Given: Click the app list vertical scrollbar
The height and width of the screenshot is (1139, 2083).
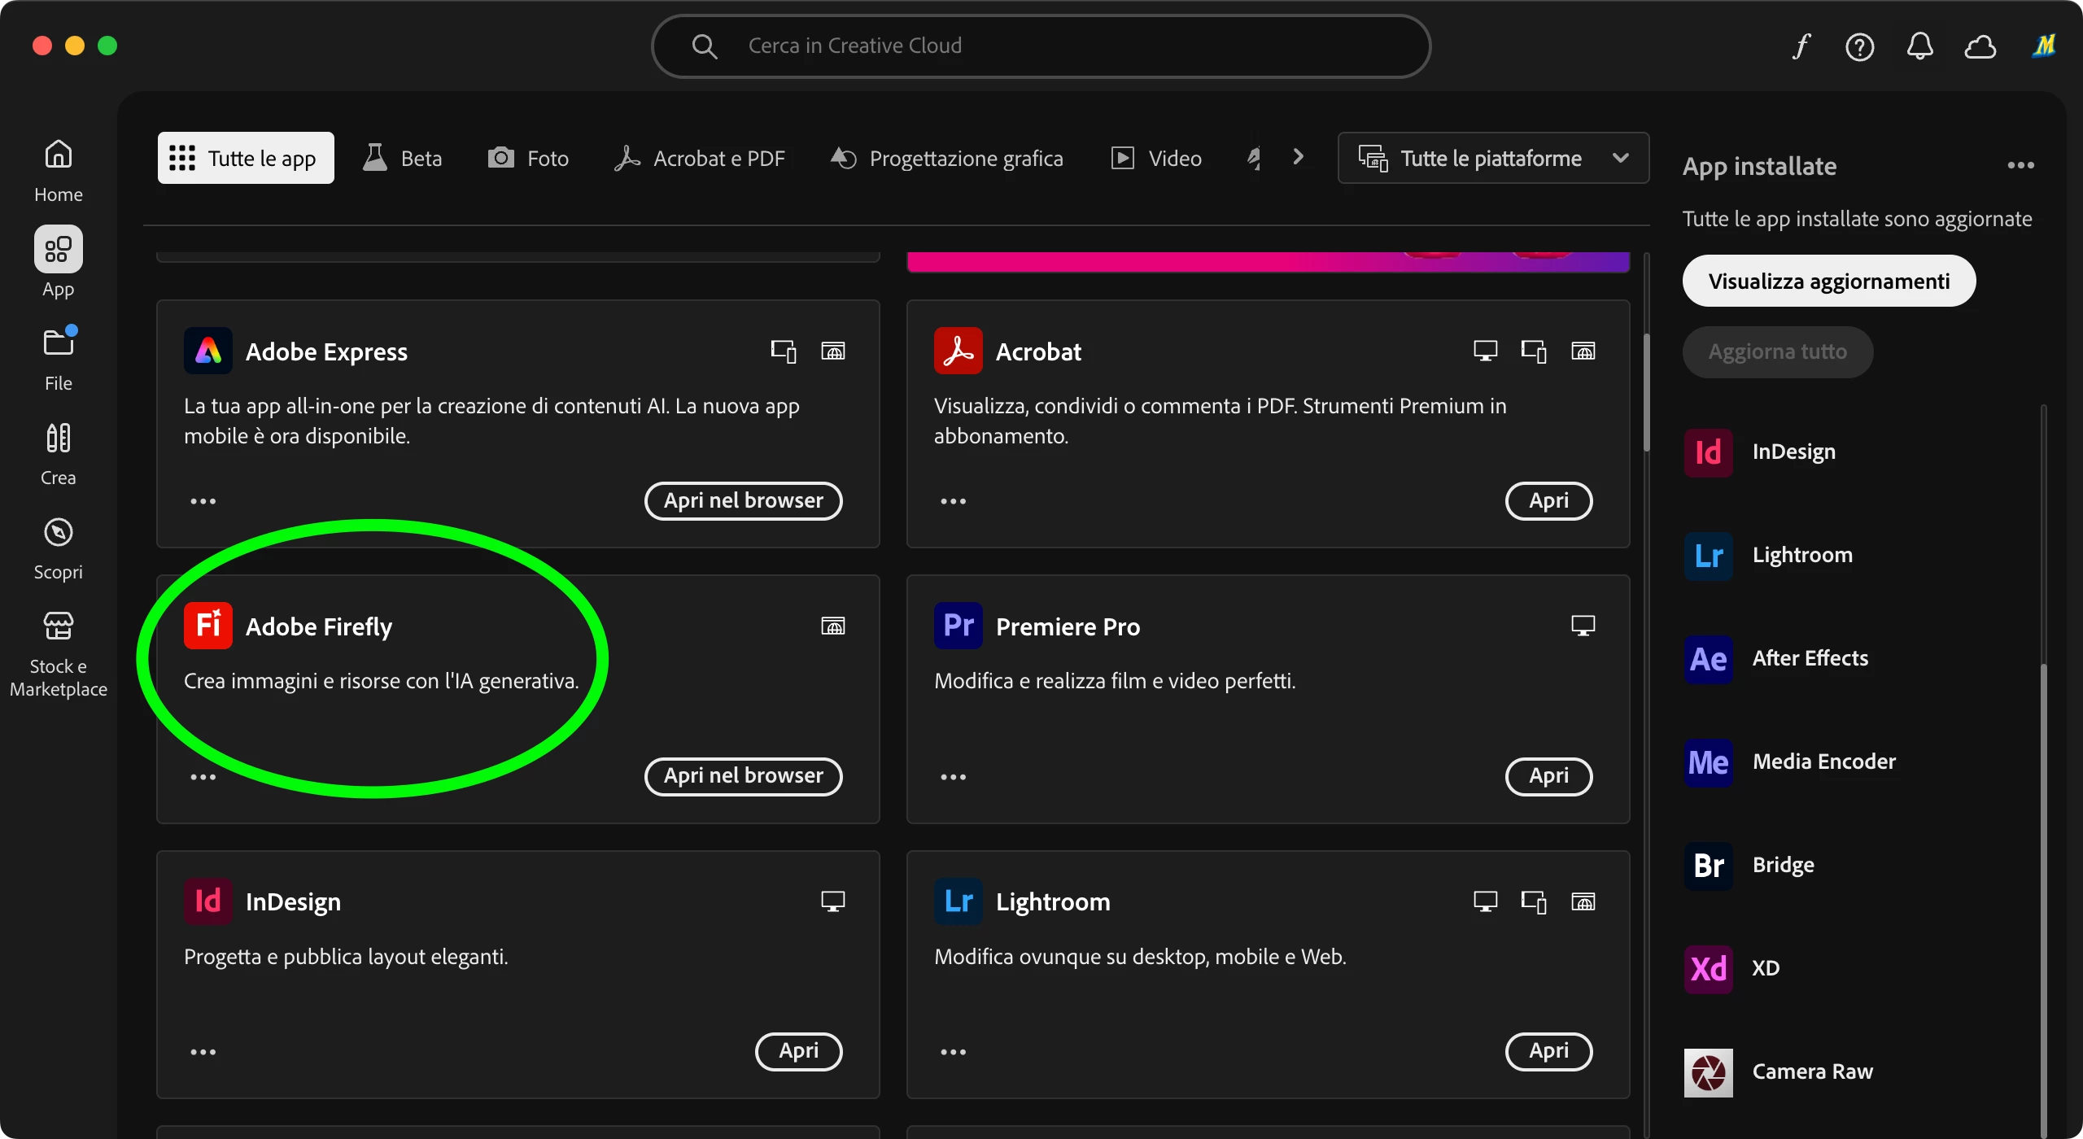Looking at the screenshot, I should point(1646,391).
